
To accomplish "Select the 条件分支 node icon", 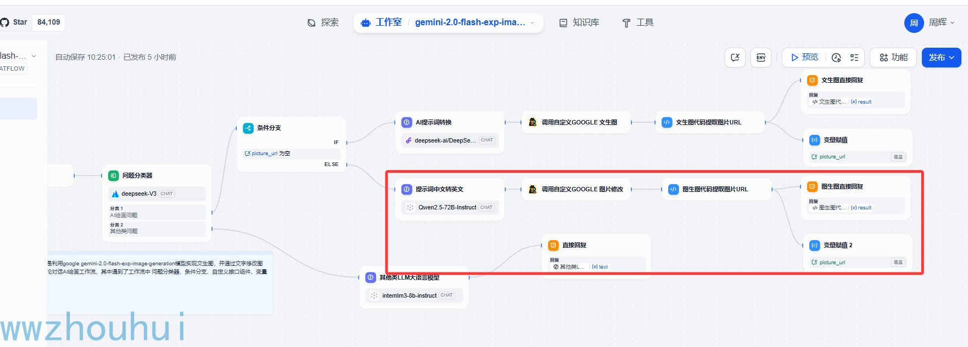I will tap(248, 128).
